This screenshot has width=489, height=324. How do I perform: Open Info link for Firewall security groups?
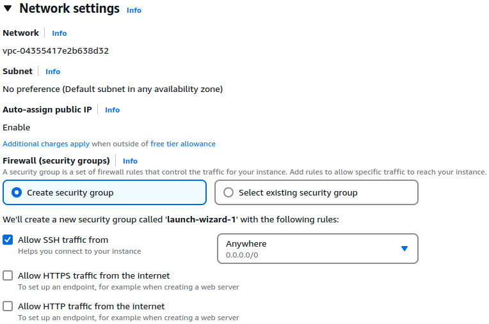(x=130, y=161)
